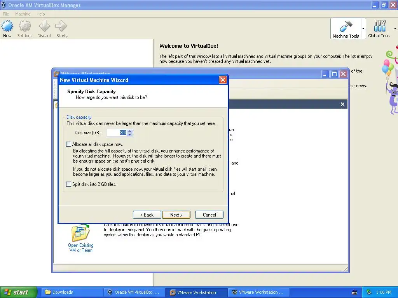Click the New virtual machine icon in VirtualBox

pyautogui.click(x=7, y=26)
